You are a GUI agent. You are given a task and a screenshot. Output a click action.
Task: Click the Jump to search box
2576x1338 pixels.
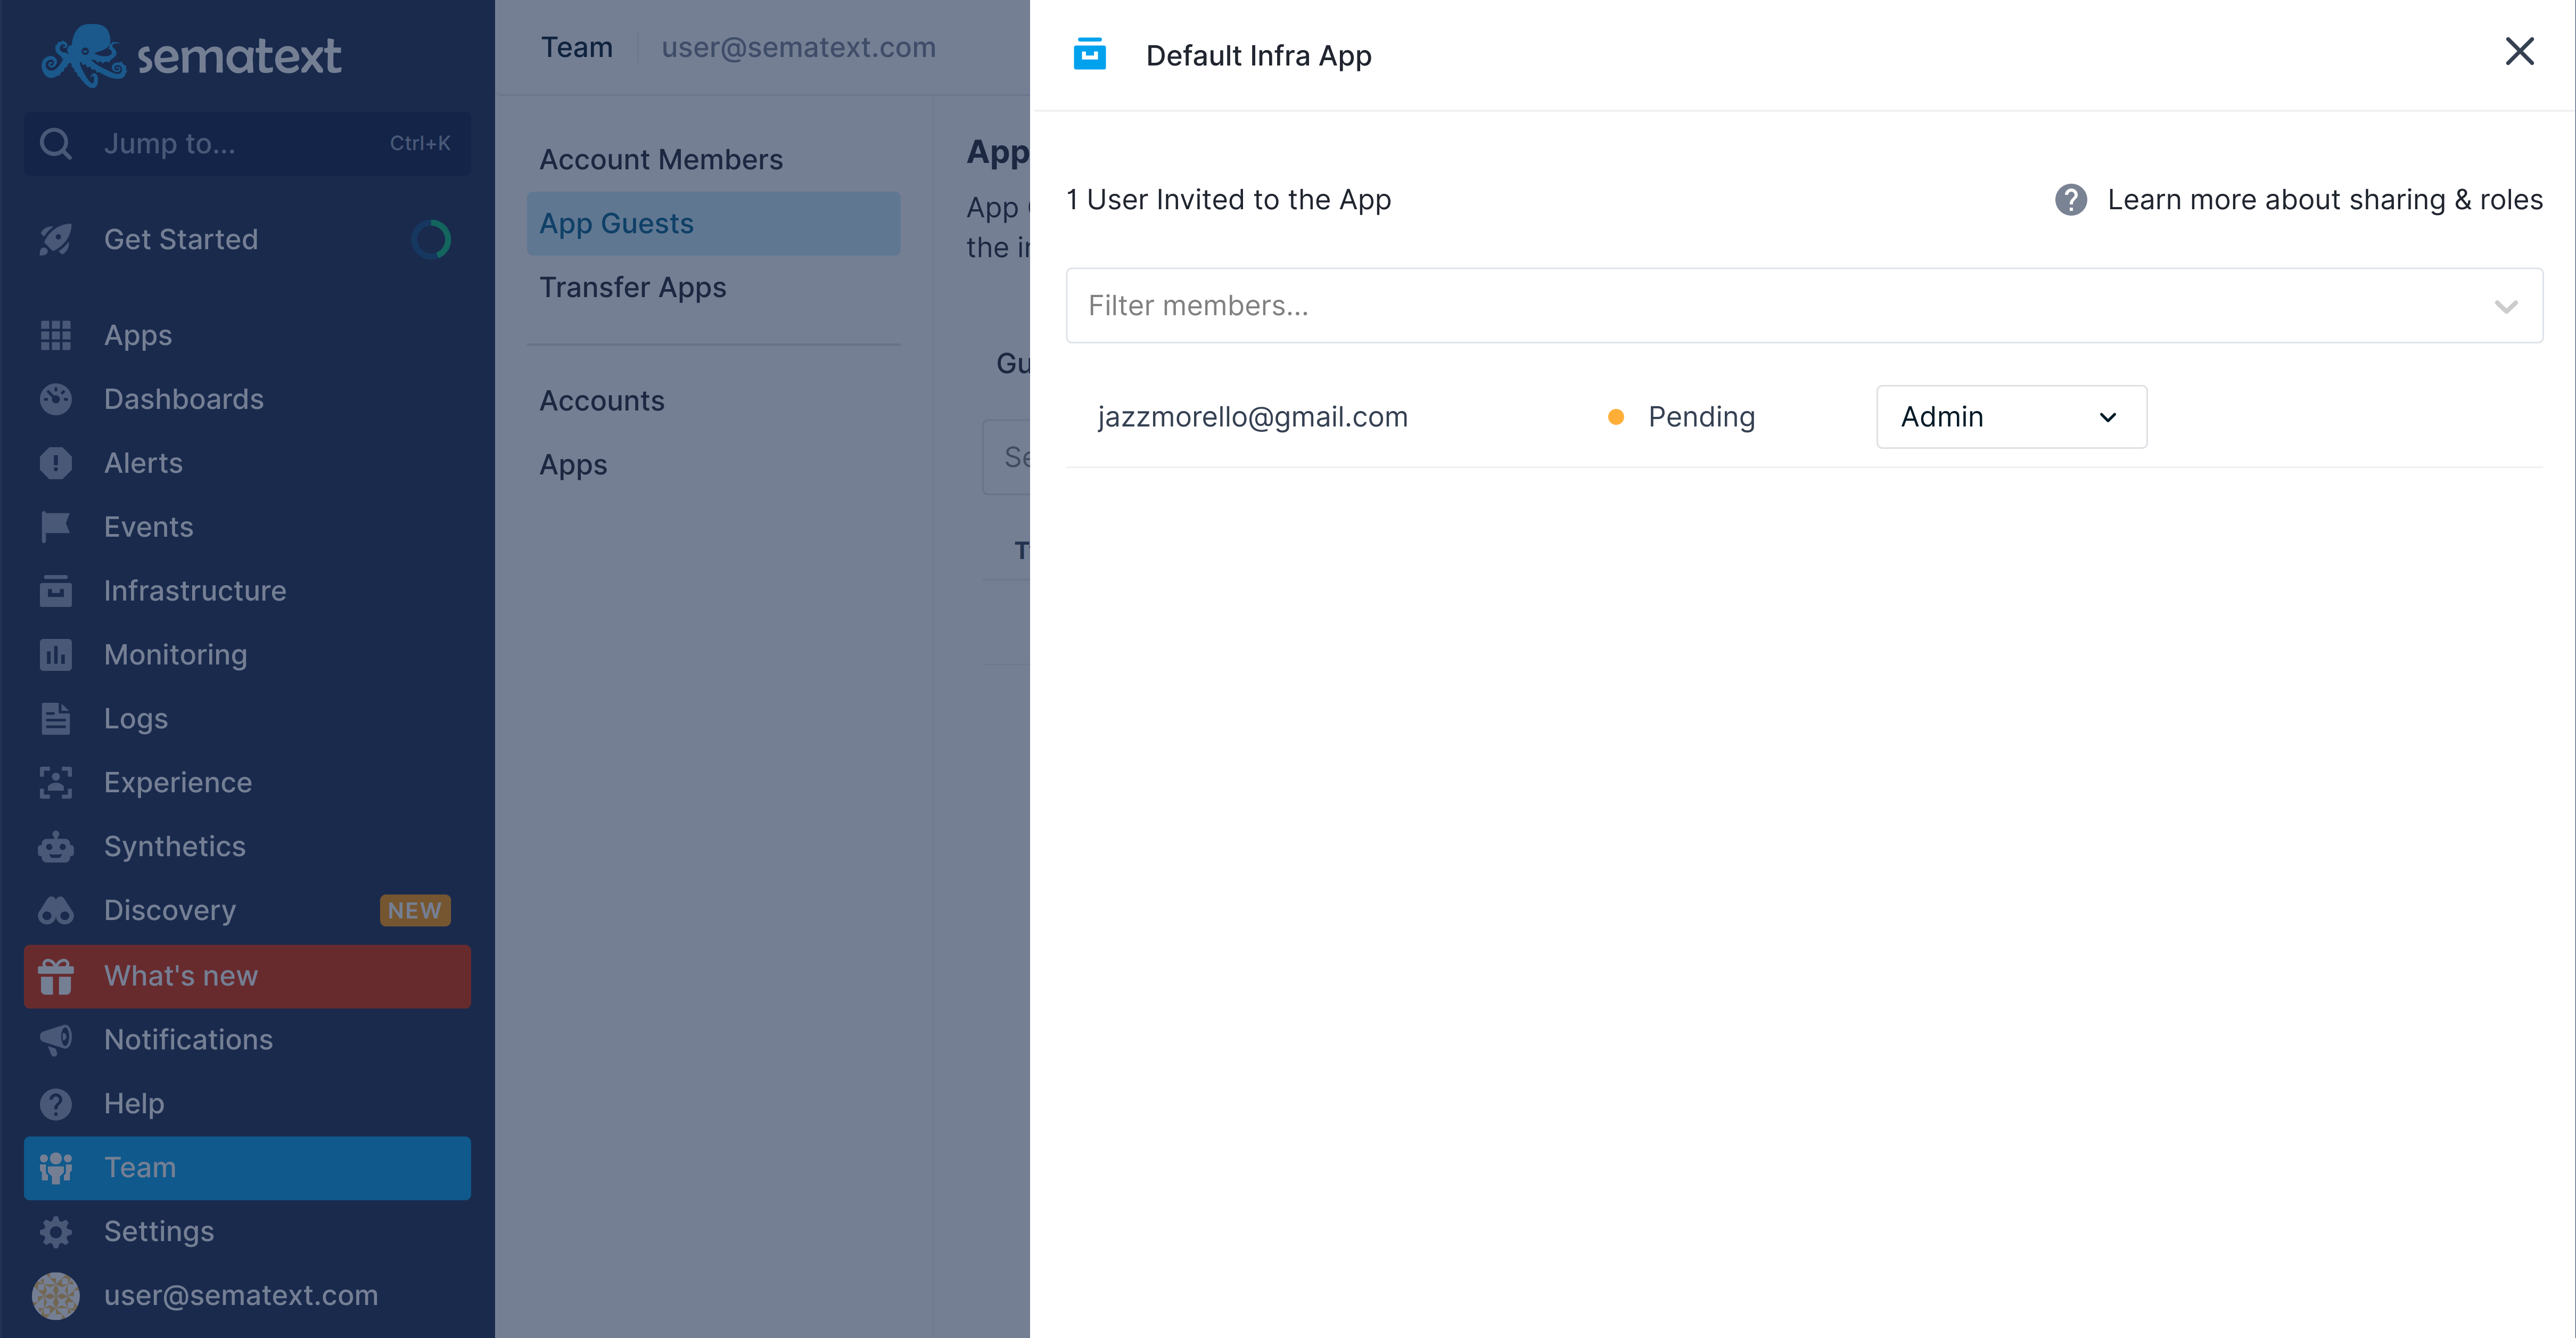coord(247,144)
